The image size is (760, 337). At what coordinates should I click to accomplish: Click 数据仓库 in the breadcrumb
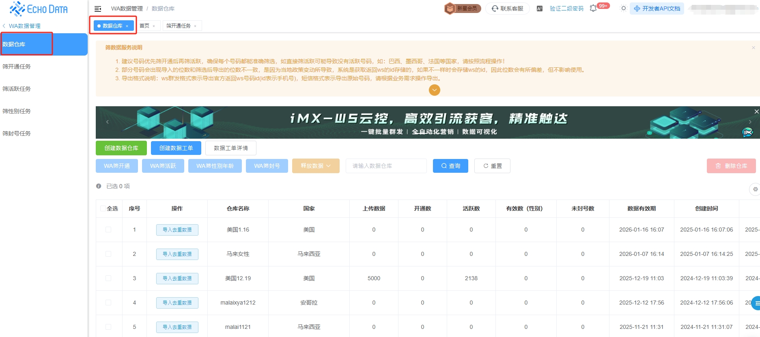coord(163,9)
